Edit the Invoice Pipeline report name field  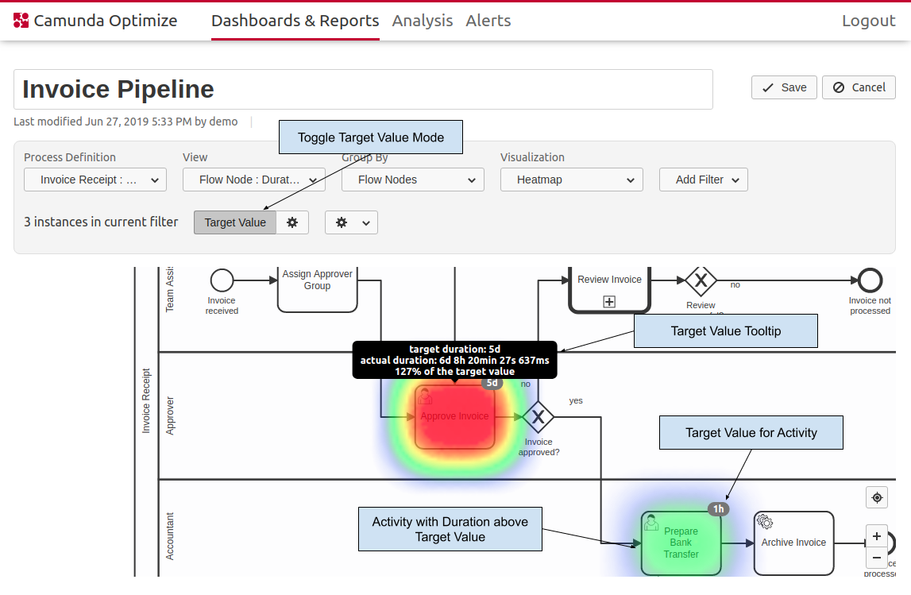(363, 90)
